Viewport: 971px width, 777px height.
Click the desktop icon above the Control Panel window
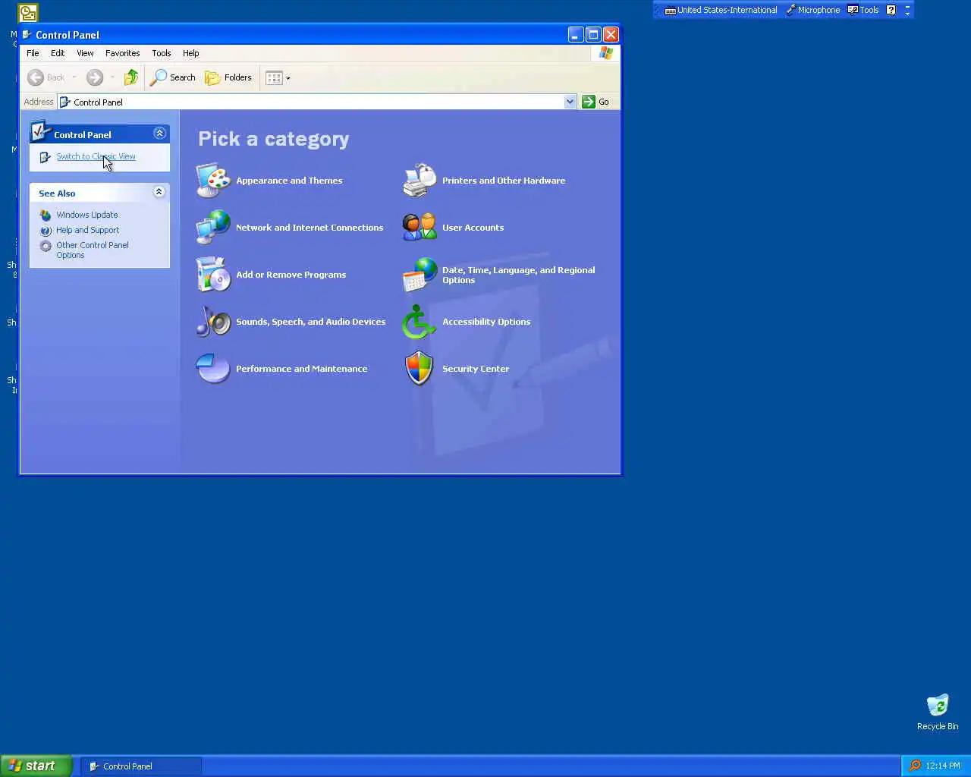pyautogui.click(x=28, y=13)
